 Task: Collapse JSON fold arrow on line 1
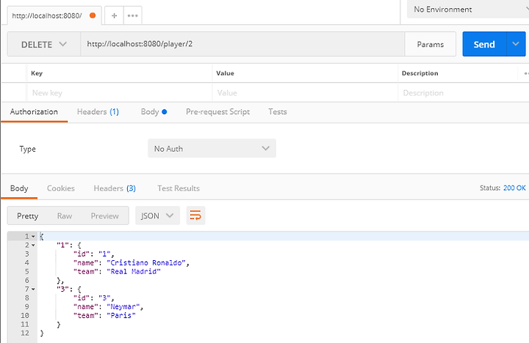click(x=33, y=236)
